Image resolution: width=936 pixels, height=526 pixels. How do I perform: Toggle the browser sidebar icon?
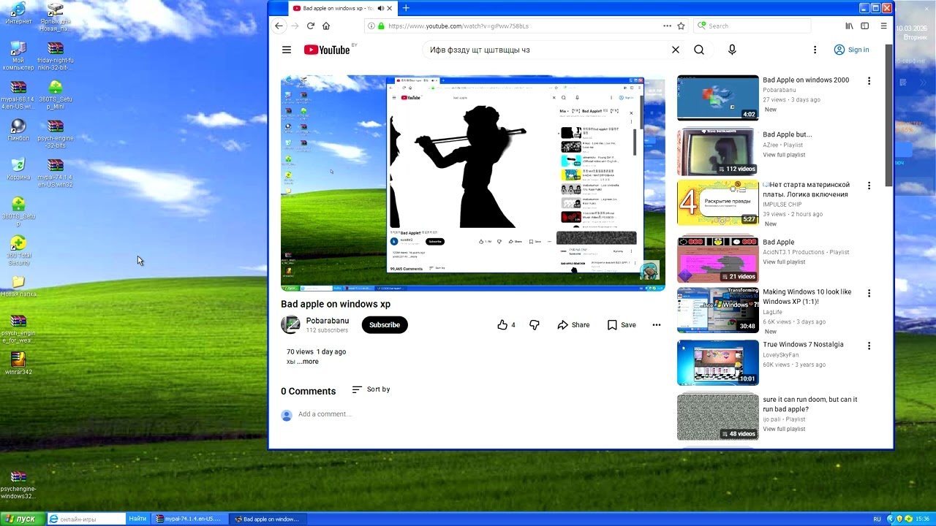coord(865,26)
